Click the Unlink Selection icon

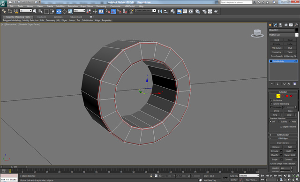tap(10, 11)
